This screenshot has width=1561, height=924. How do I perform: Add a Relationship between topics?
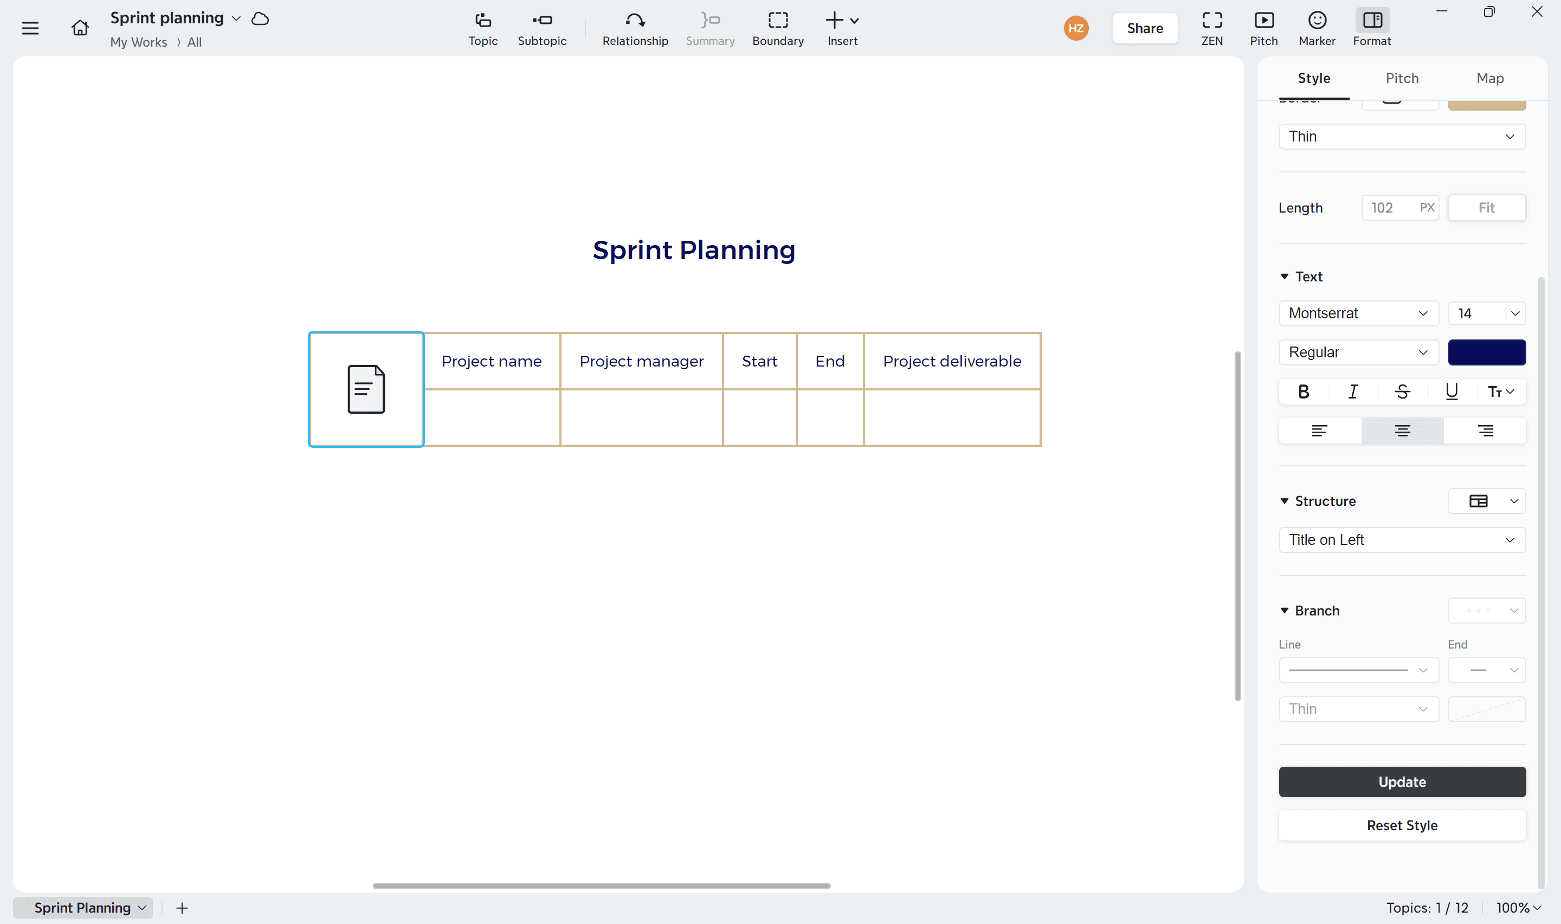(x=635, y=28)
